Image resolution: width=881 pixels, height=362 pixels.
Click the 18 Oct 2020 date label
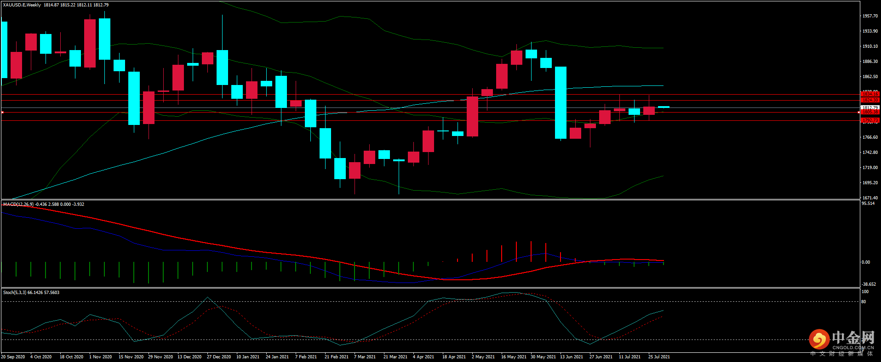tap(72, 357)
